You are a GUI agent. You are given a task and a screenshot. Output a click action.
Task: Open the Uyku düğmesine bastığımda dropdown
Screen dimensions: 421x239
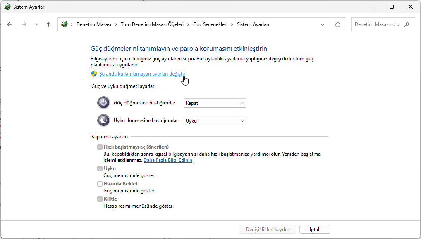coord(215,121)
